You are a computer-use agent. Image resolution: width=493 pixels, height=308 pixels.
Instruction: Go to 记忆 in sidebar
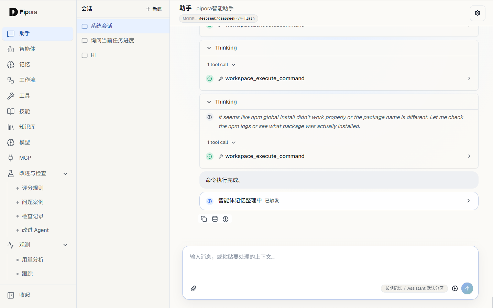pyautogui.click(x=38, y=65)
